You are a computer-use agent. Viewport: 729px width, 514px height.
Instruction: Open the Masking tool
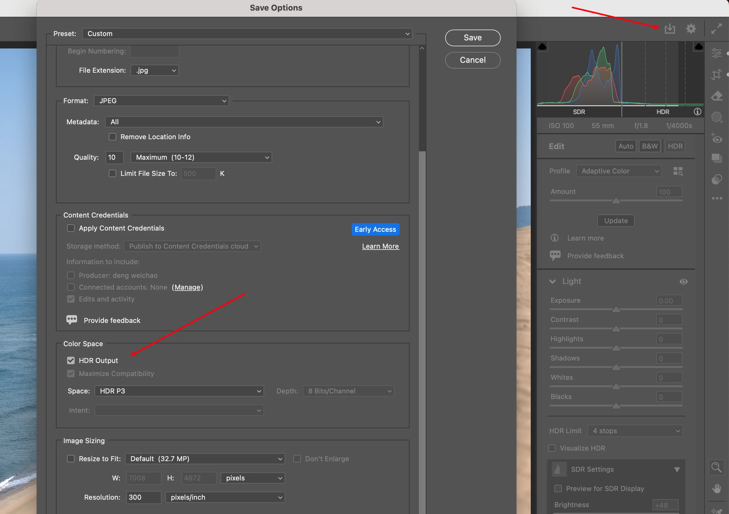pyautogui.click(x=716, y=117)
